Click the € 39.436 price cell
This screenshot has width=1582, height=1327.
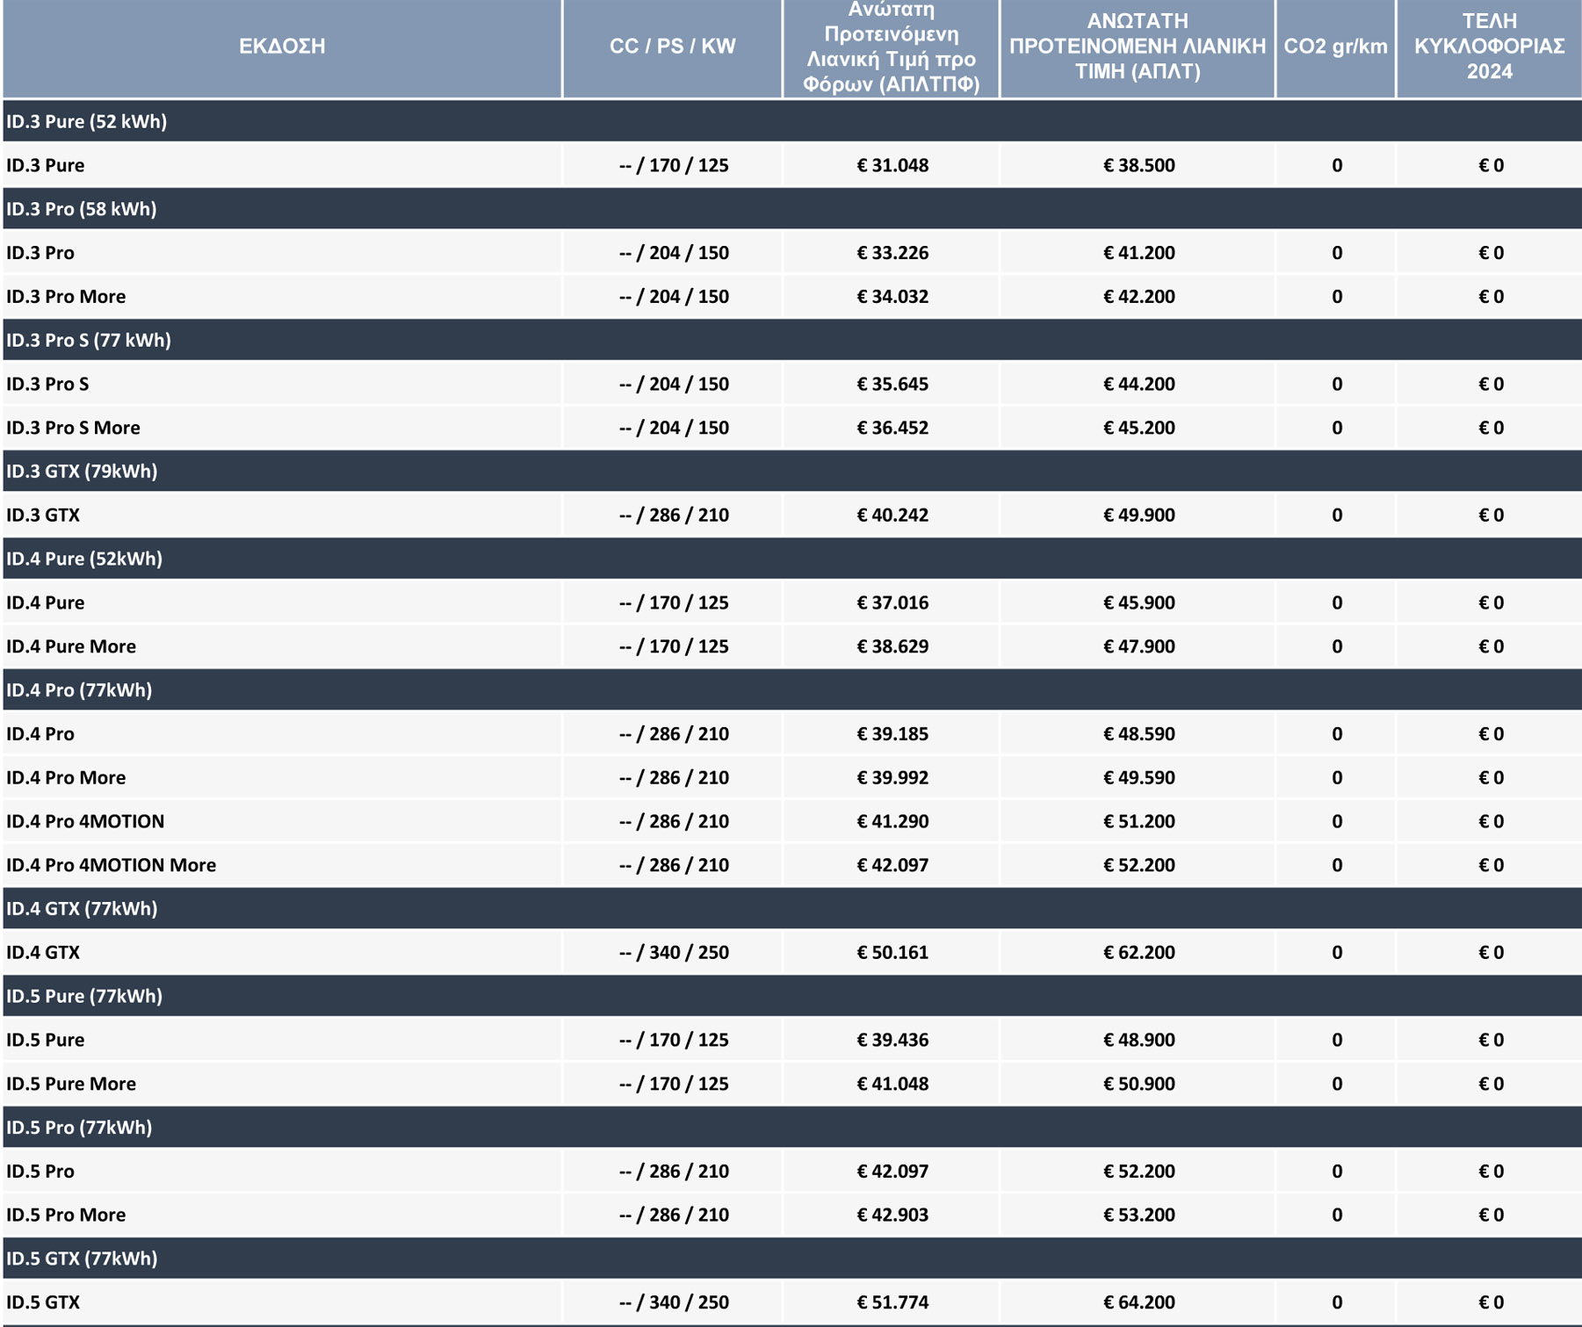[x=892, y=1040]
